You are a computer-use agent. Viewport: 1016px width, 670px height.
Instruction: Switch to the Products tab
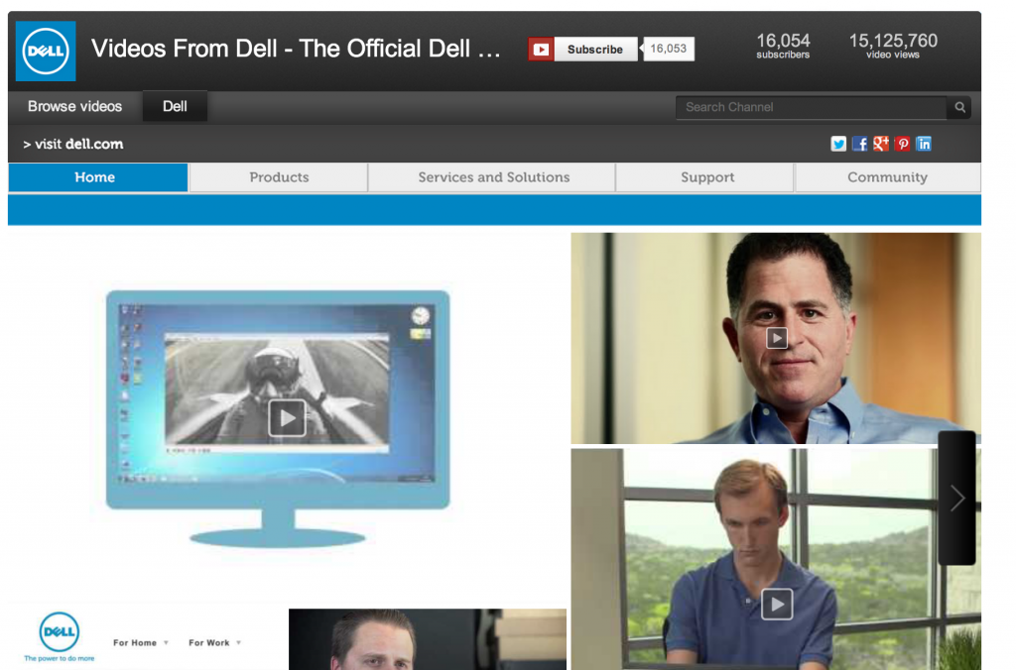tap(279, 177)
